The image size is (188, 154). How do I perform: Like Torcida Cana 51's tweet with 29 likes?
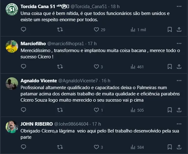pyautogui.click(x=96, y=30)
